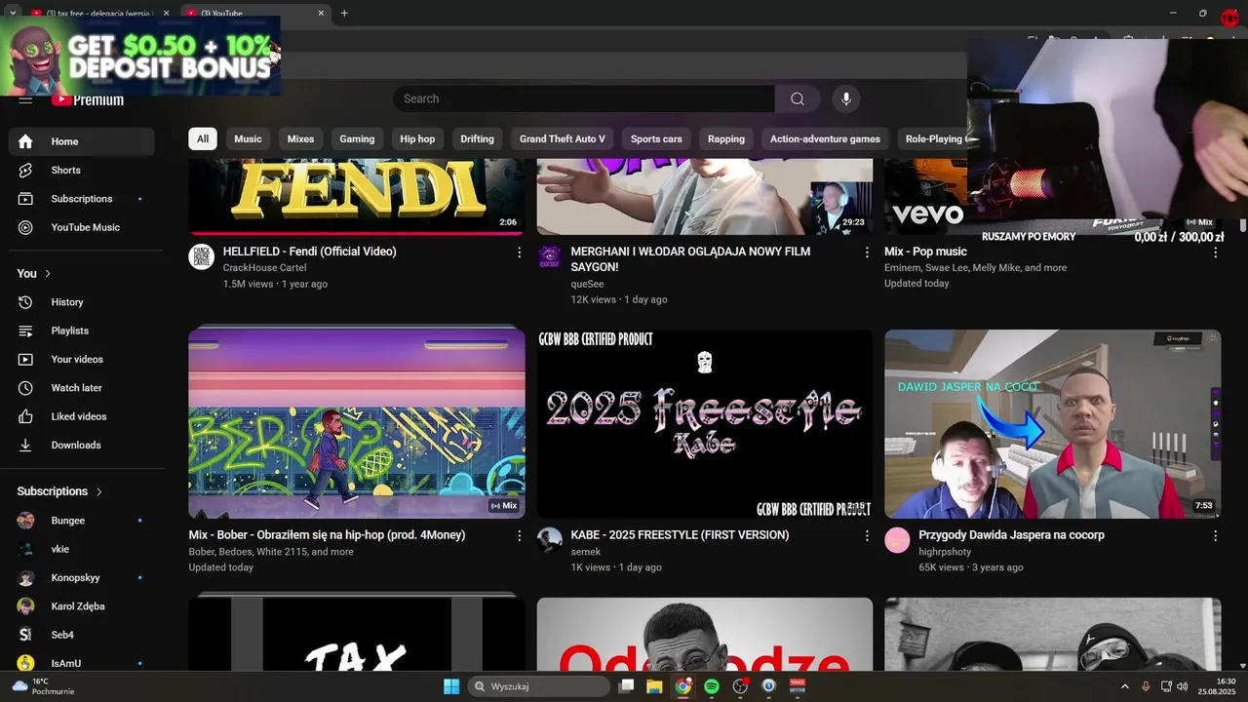The width and height of the screenshot is (1248, 702).
Task: Select the Hip hop filter chip
Action: point(417,139)
